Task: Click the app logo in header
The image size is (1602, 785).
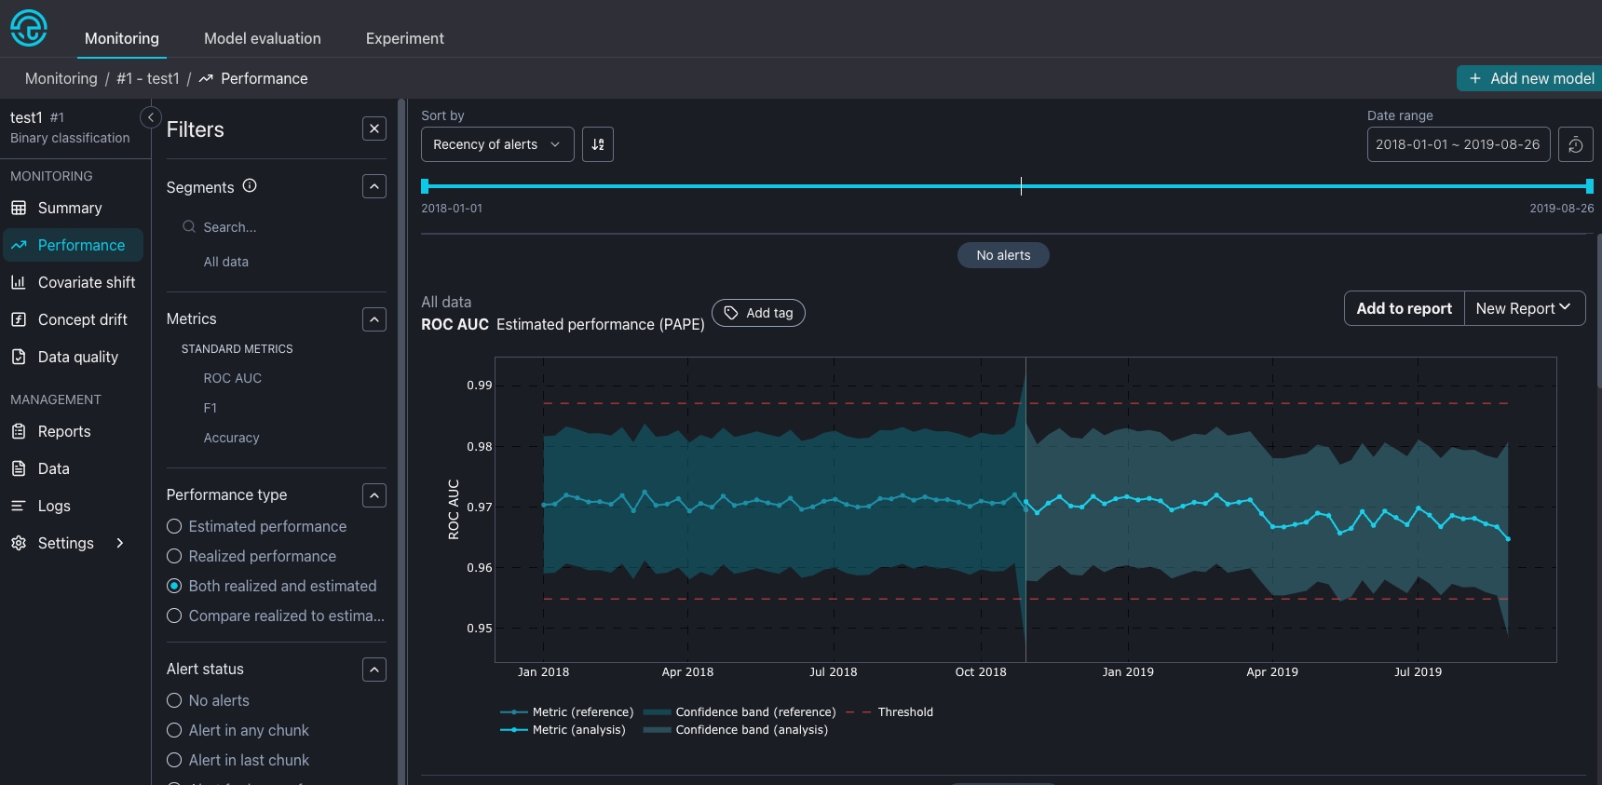Action: [29, 28]
